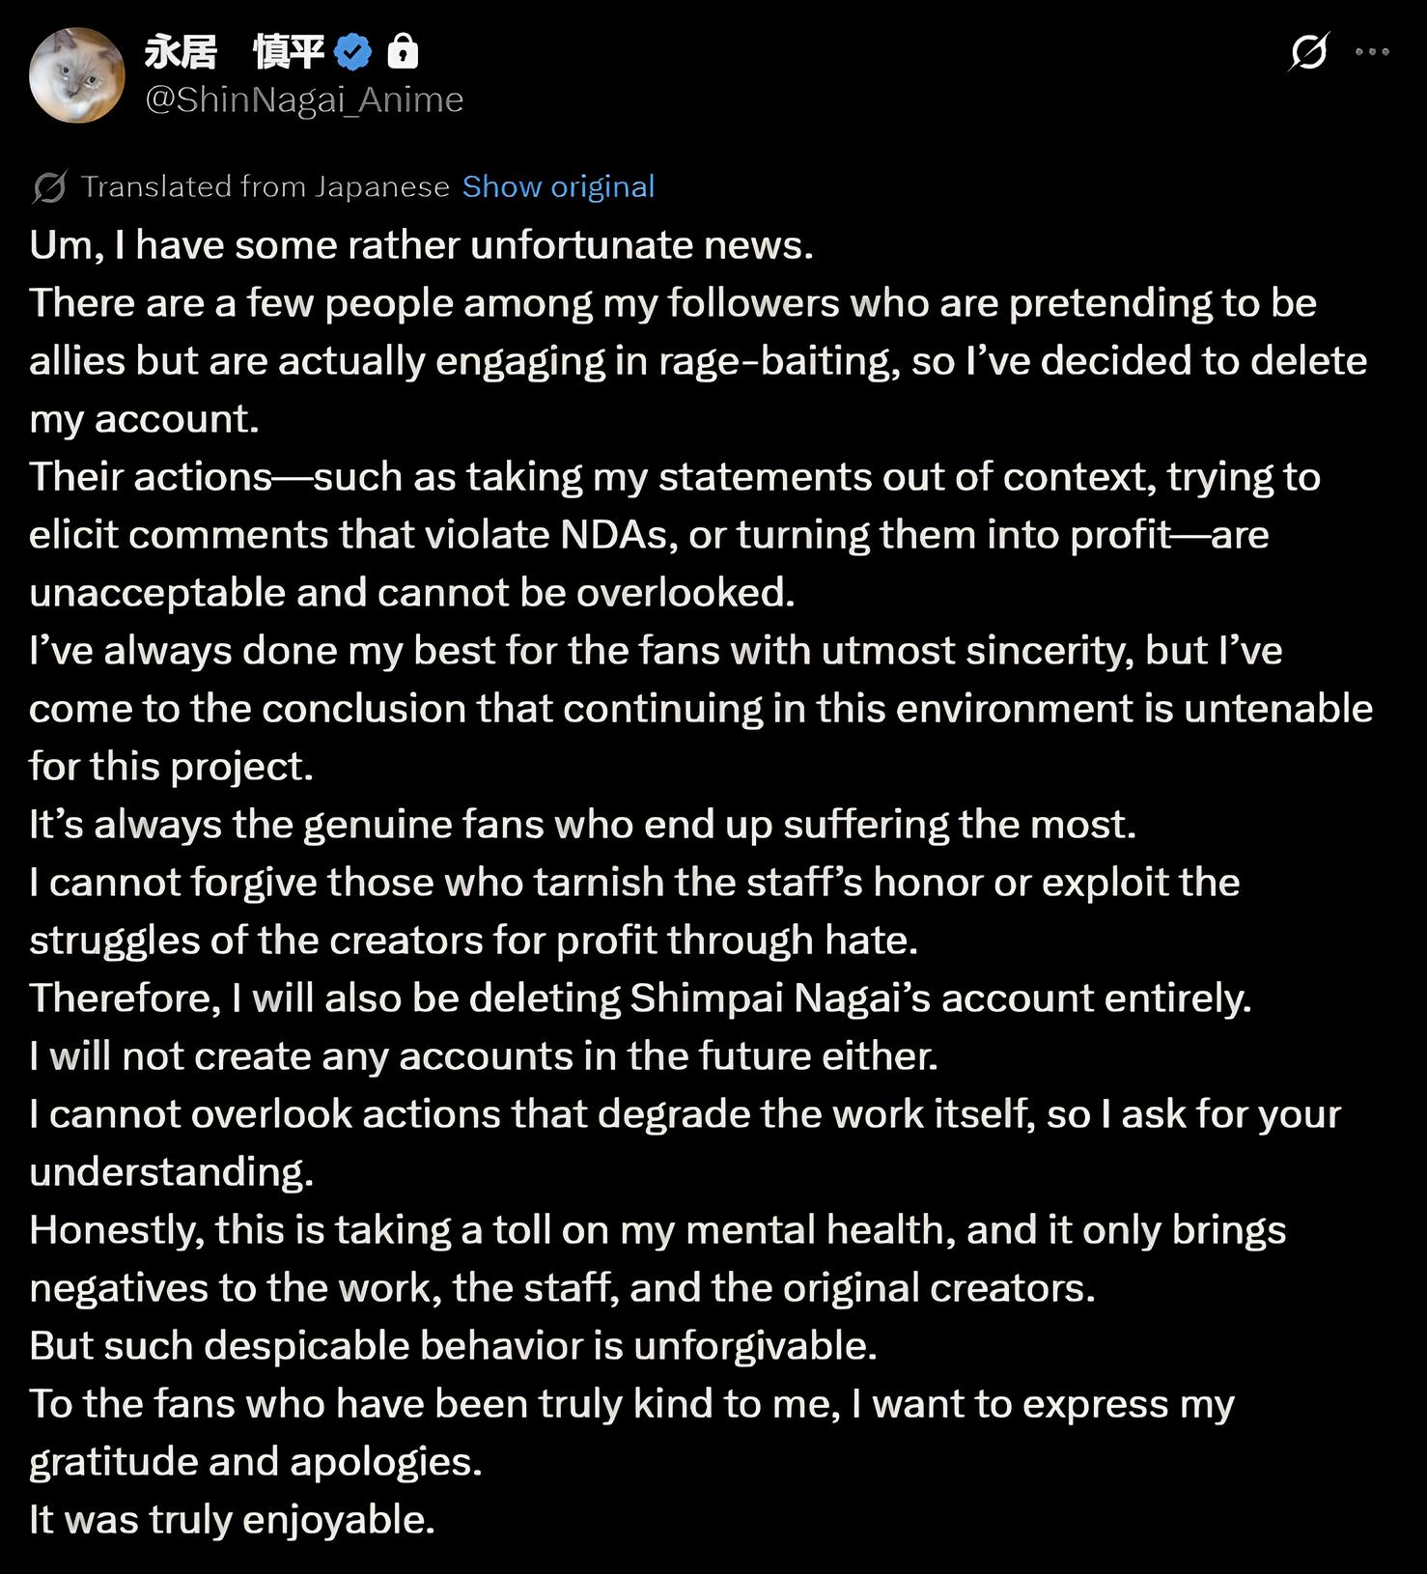Click the sentence about deleting Shimpai Nagai's account
Screen dimensions: 1427x1574
[640, 998]
